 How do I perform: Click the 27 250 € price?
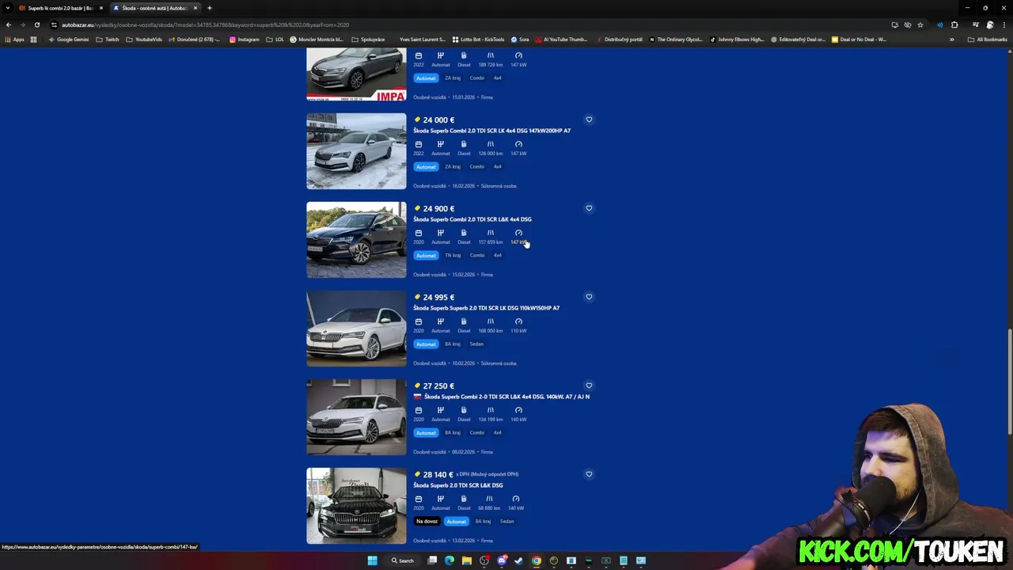tap(438, 386)
